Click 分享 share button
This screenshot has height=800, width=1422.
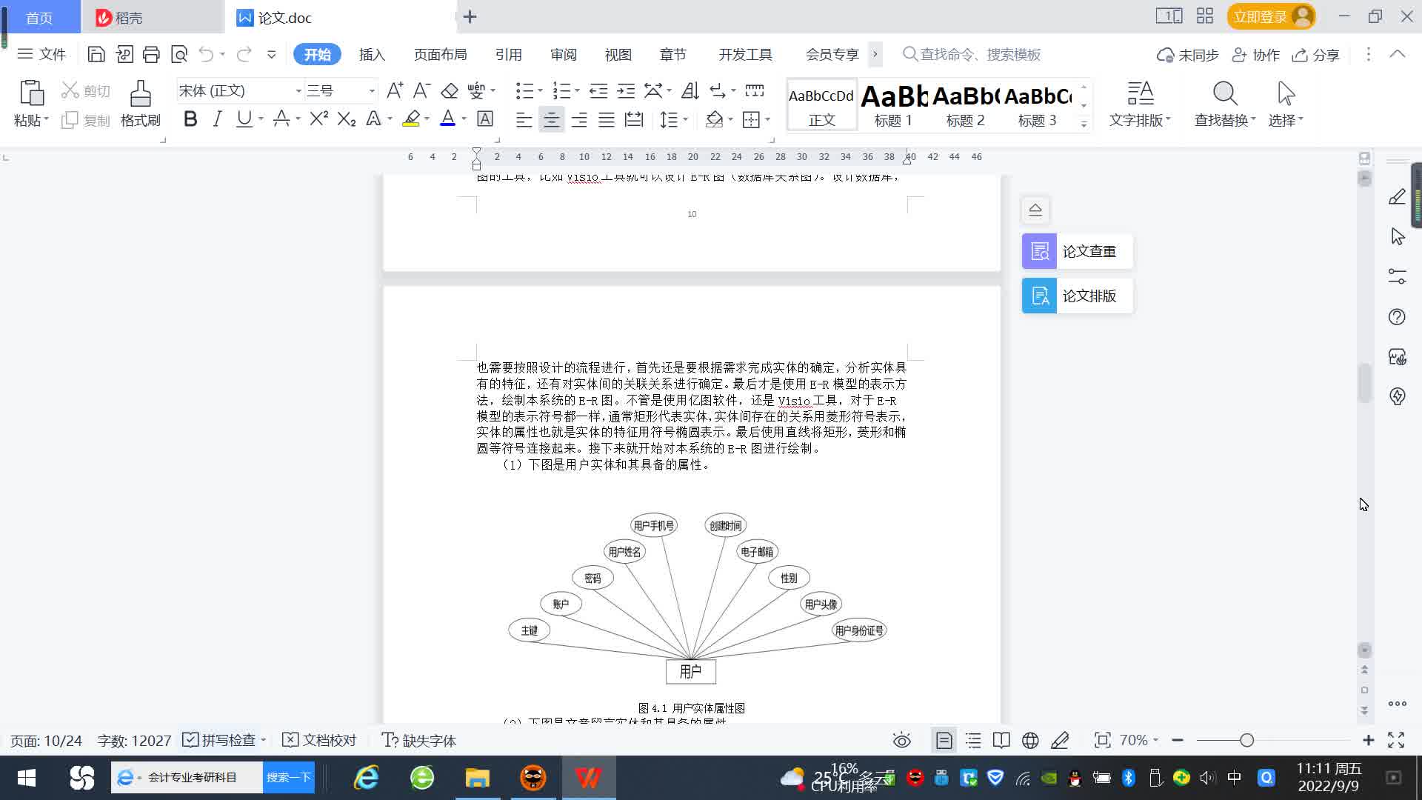[1315, 55]
